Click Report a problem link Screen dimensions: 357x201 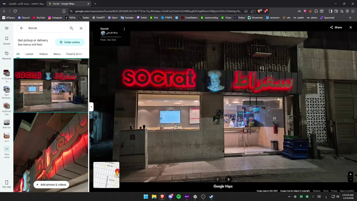point(347,191)
